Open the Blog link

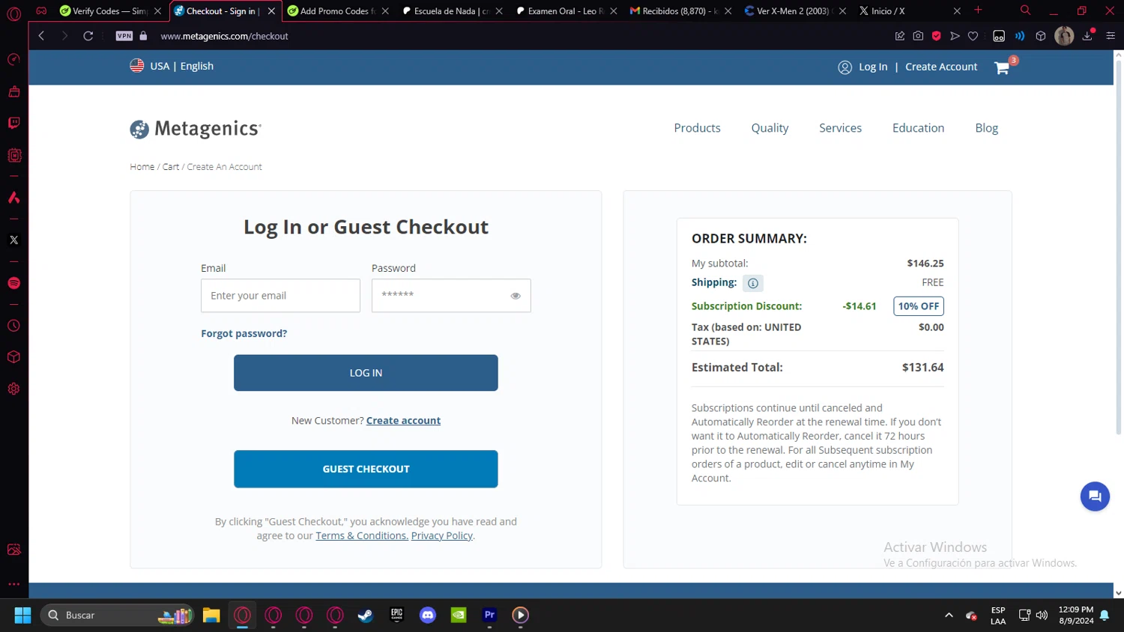pos(986,128)
